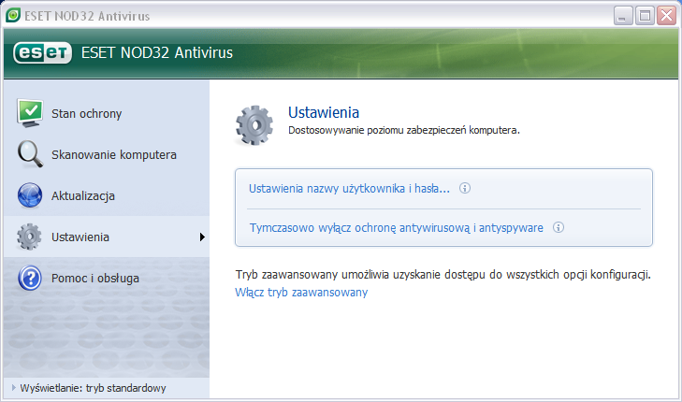Minimize the ESET window
Viewport: 682px width, 402px height.
[623, 16]
